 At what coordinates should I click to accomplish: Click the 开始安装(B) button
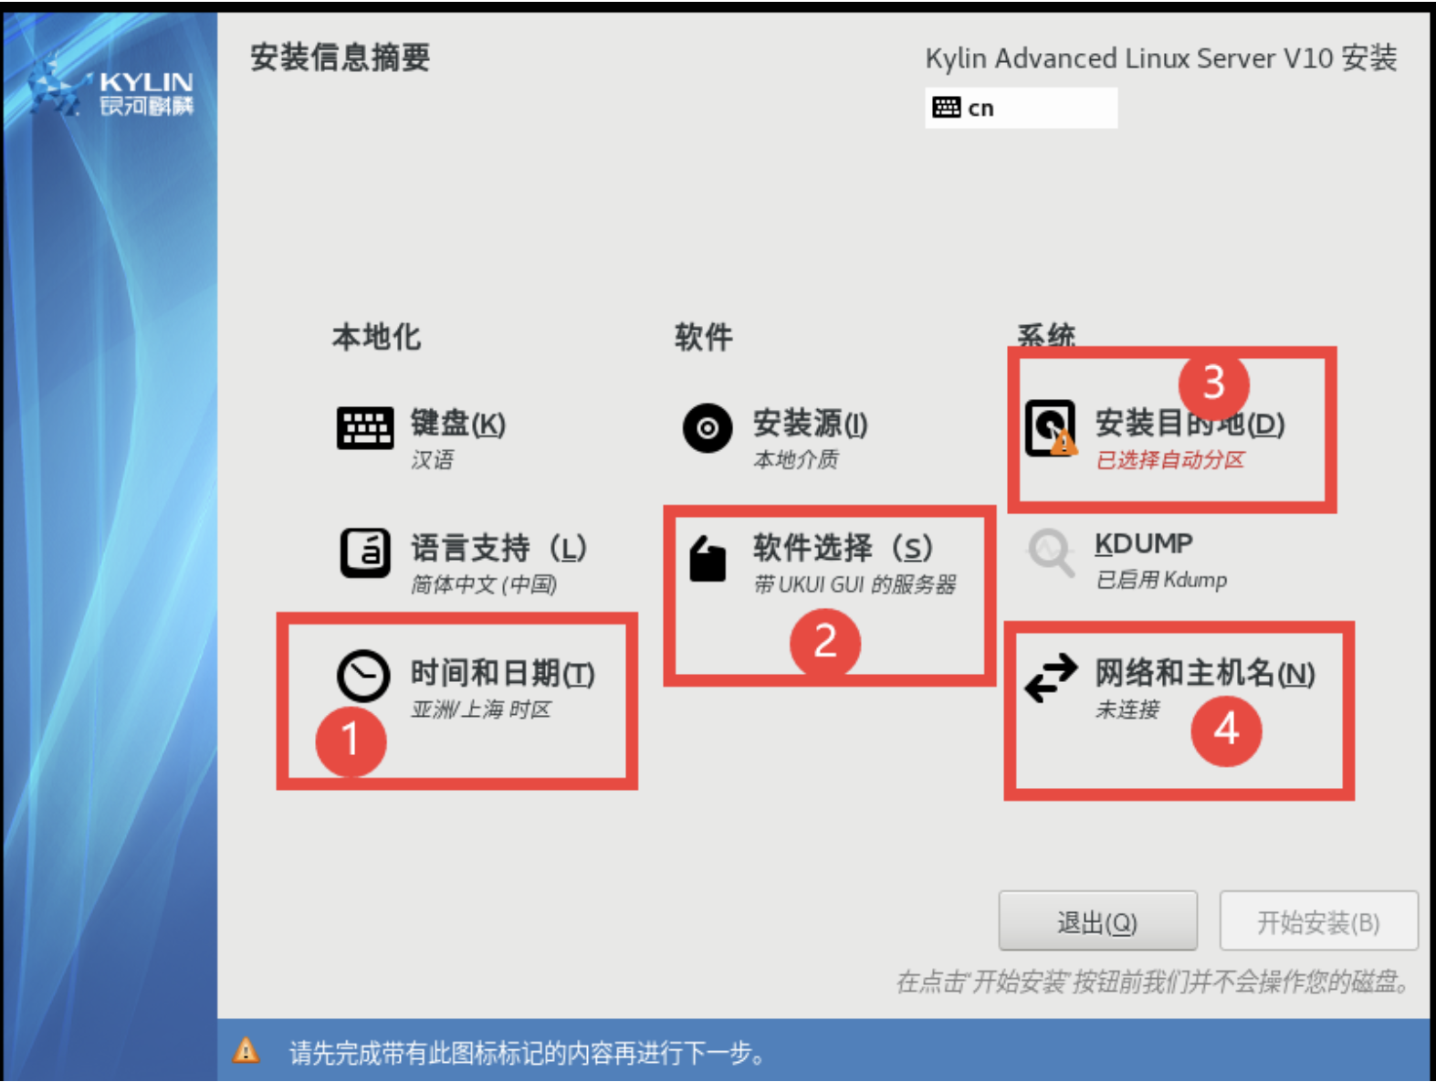[x=1318, y=921]
